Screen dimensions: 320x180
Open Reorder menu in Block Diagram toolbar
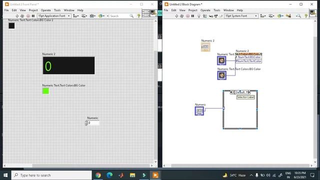point(280,16)
